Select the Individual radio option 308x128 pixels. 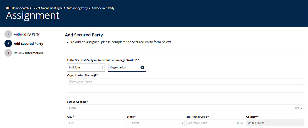tap(101, 67)
